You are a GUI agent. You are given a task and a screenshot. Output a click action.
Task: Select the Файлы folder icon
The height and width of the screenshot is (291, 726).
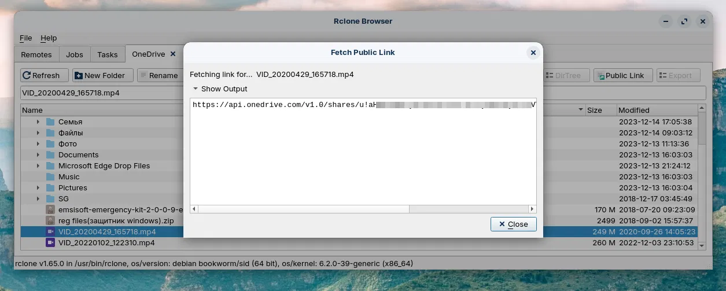coord(50,133)
